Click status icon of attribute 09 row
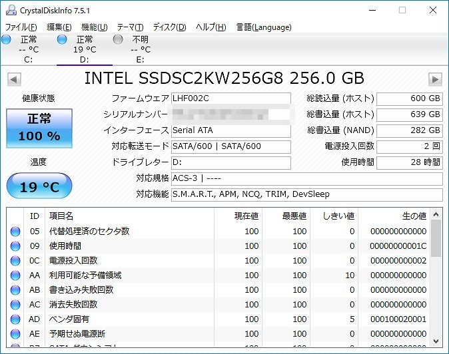The image size is (449, 354). (x=15, y=246)
